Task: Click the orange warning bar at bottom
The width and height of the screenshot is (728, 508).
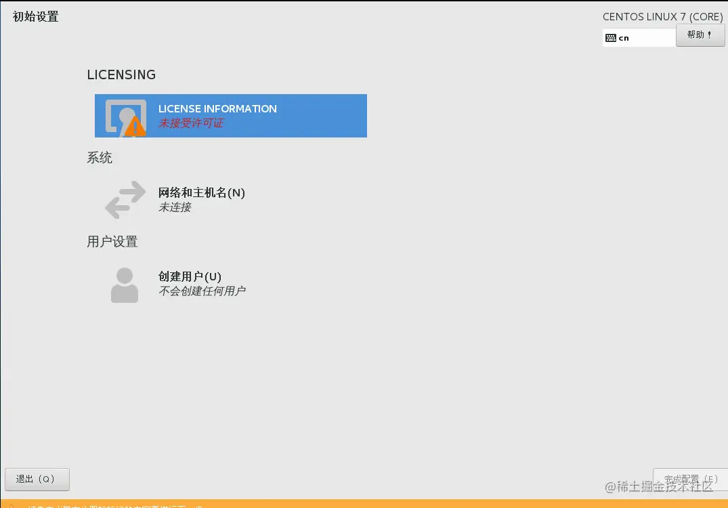Action: pyautogui.click(x=364, y=504)
